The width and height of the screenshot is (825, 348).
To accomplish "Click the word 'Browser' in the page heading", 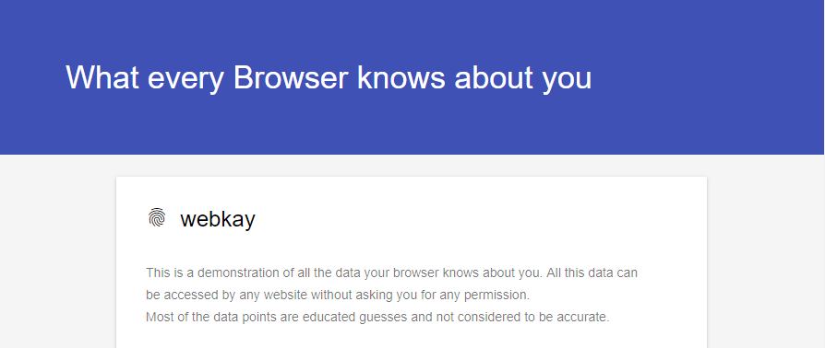I will point(291,77).
